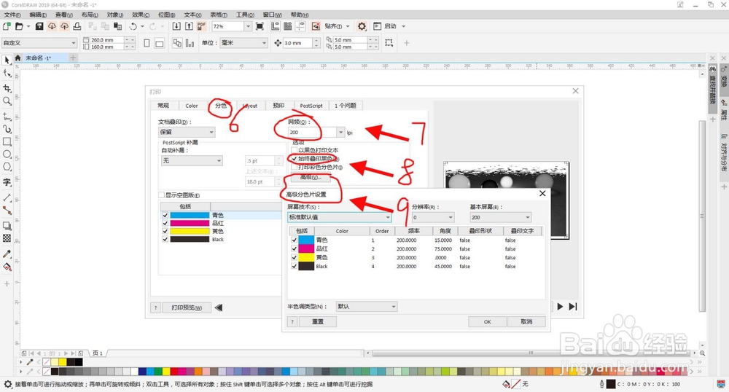Viewport: 729px width, 392px height.
Task: Select the Rectangle tool
Action: 7,141
